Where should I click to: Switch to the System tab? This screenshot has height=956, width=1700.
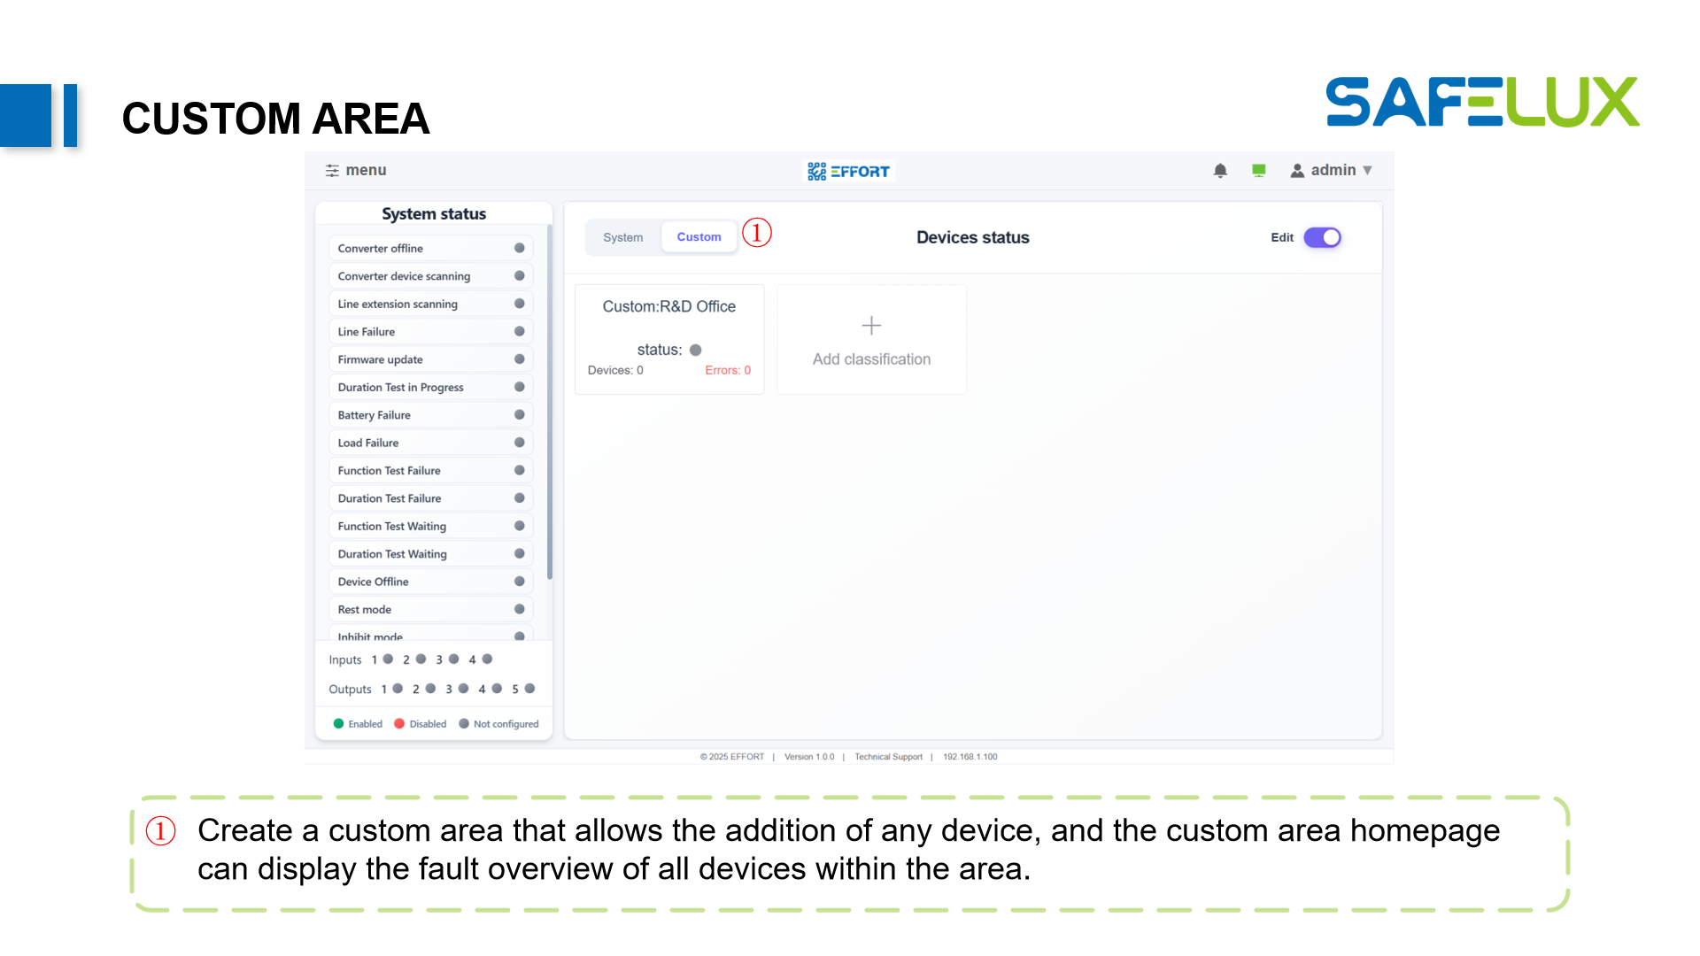(623, 238)
